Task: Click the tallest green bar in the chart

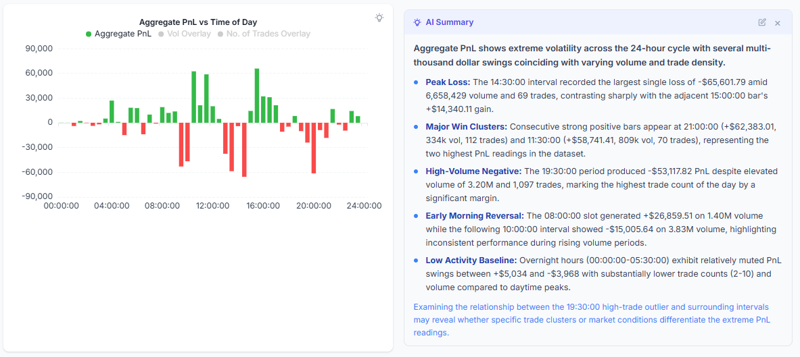Action: click(x=257, y=95)
